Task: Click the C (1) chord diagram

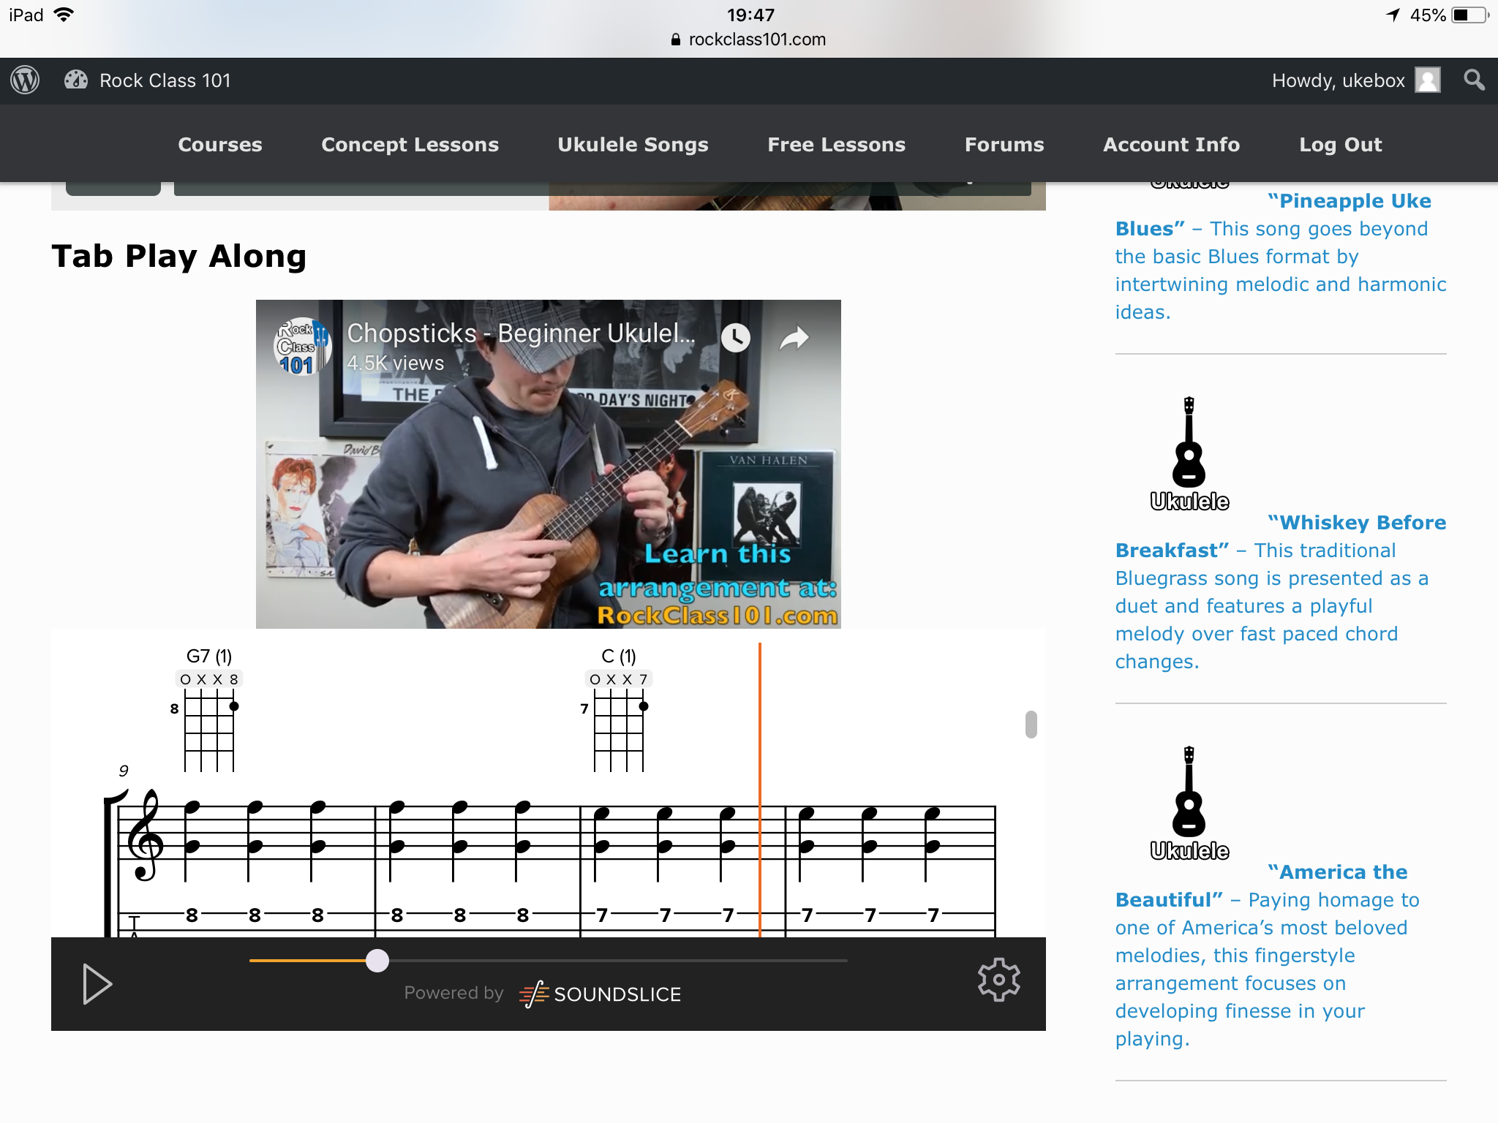Action: (619, 709)
